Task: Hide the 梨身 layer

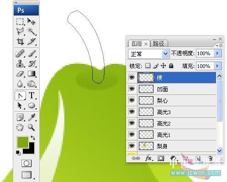Action: click(132, 146)
